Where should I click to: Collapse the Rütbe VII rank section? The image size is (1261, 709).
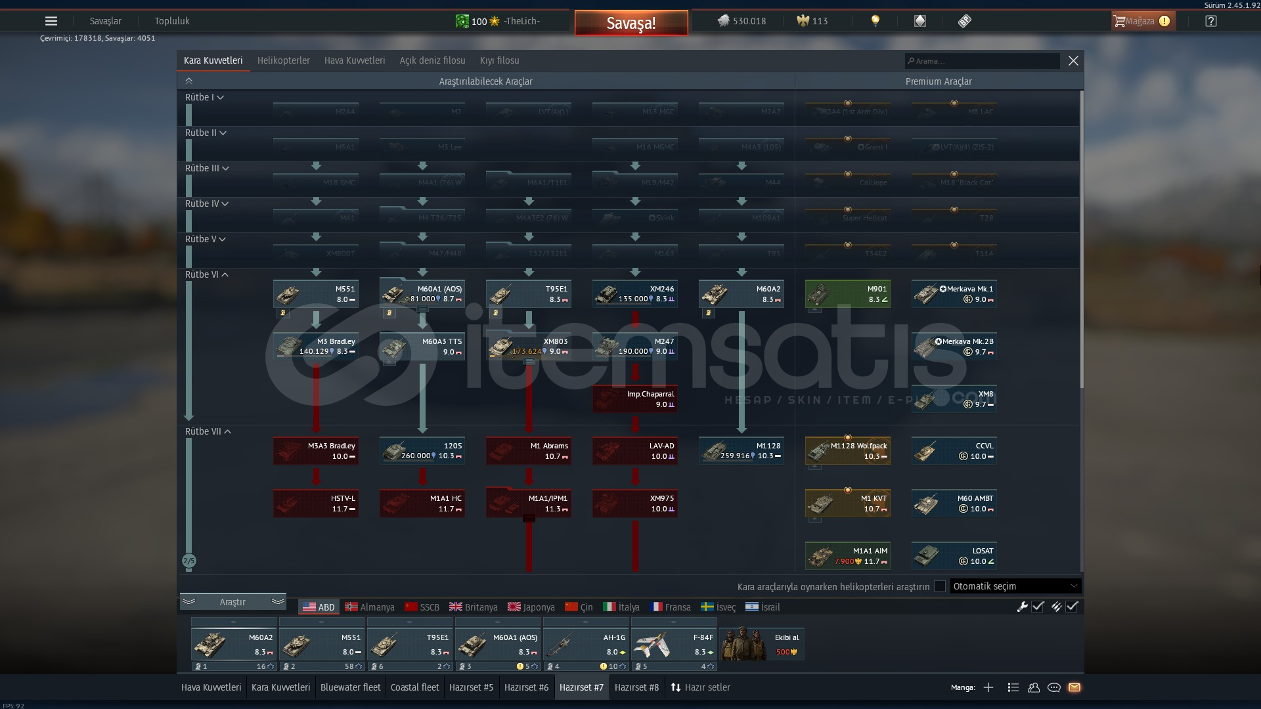click(208, 431)
